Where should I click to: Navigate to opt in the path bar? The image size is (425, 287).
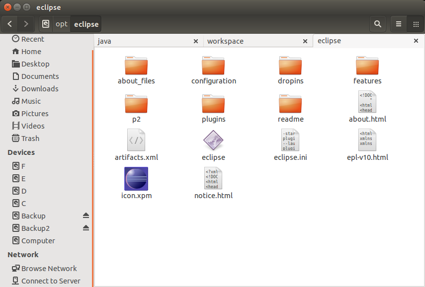pos(62,24)
